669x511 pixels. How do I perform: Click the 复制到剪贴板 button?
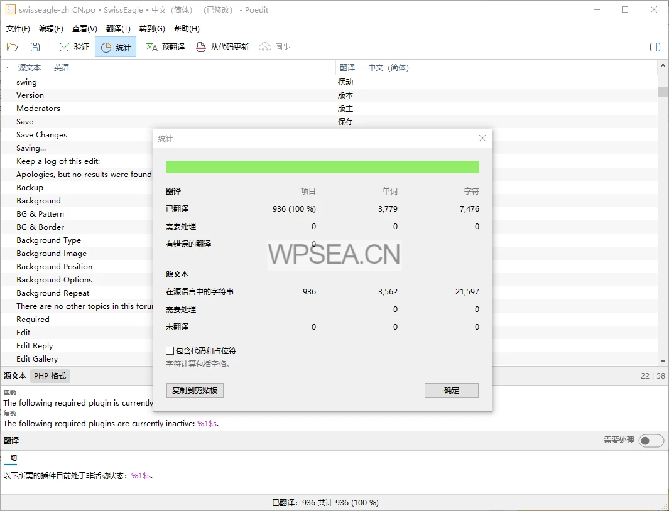tap(195, 390)
